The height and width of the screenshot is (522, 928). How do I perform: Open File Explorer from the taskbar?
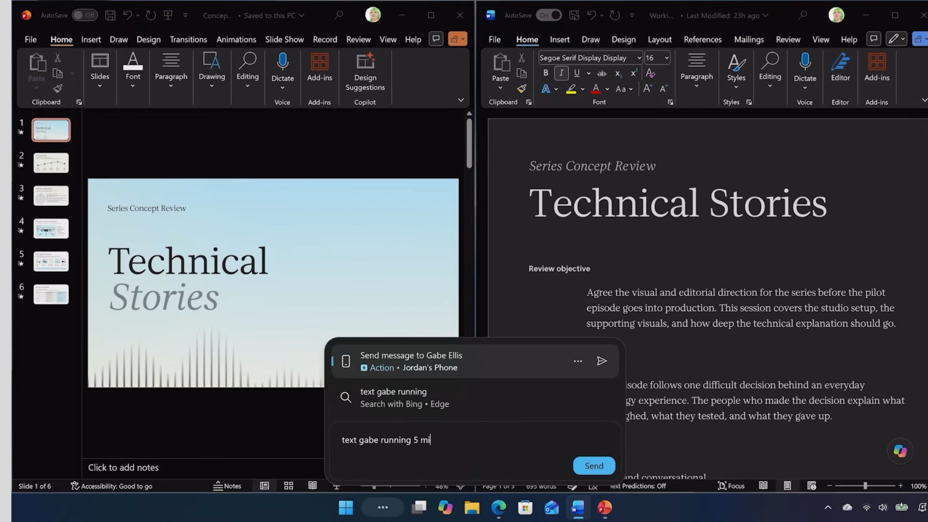(x=472, y=507)
